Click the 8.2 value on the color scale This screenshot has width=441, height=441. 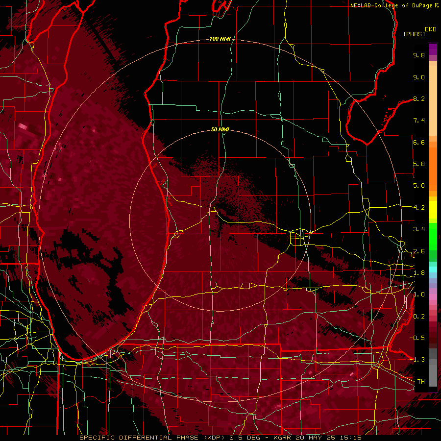[x=419, y=98]
